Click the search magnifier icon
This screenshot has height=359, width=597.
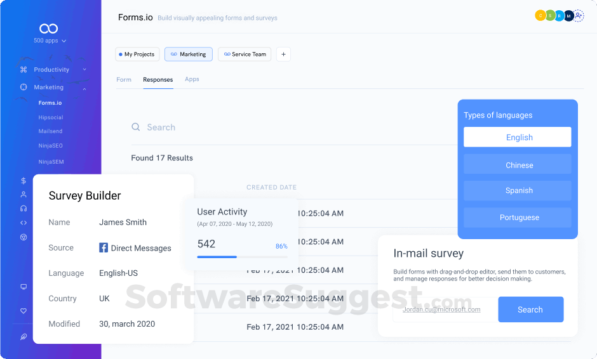135,127
